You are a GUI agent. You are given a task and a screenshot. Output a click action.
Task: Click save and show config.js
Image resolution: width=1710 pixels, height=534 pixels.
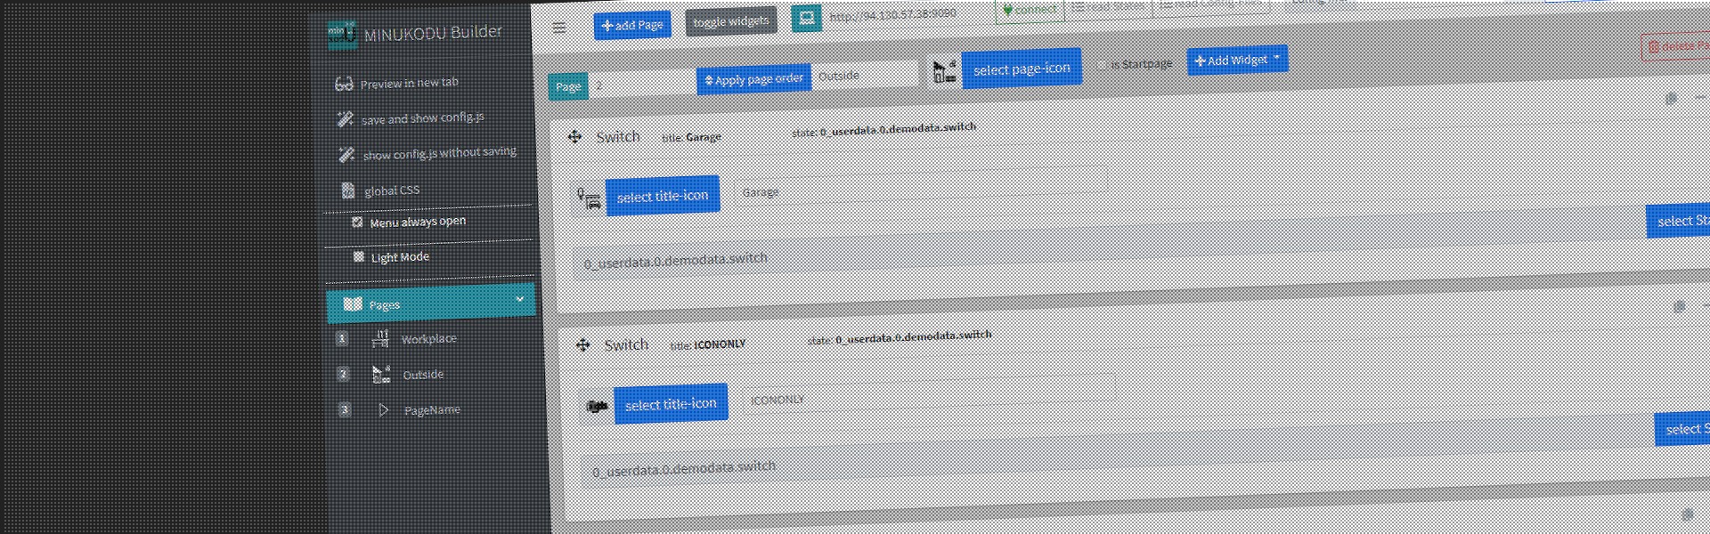(421, 118)
